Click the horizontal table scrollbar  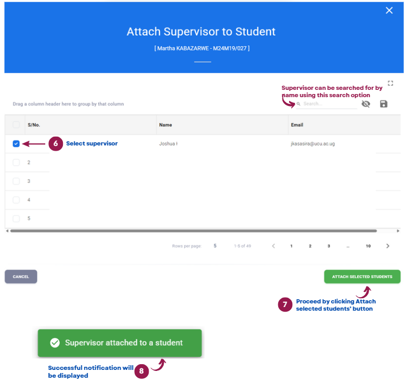(193, 231)
